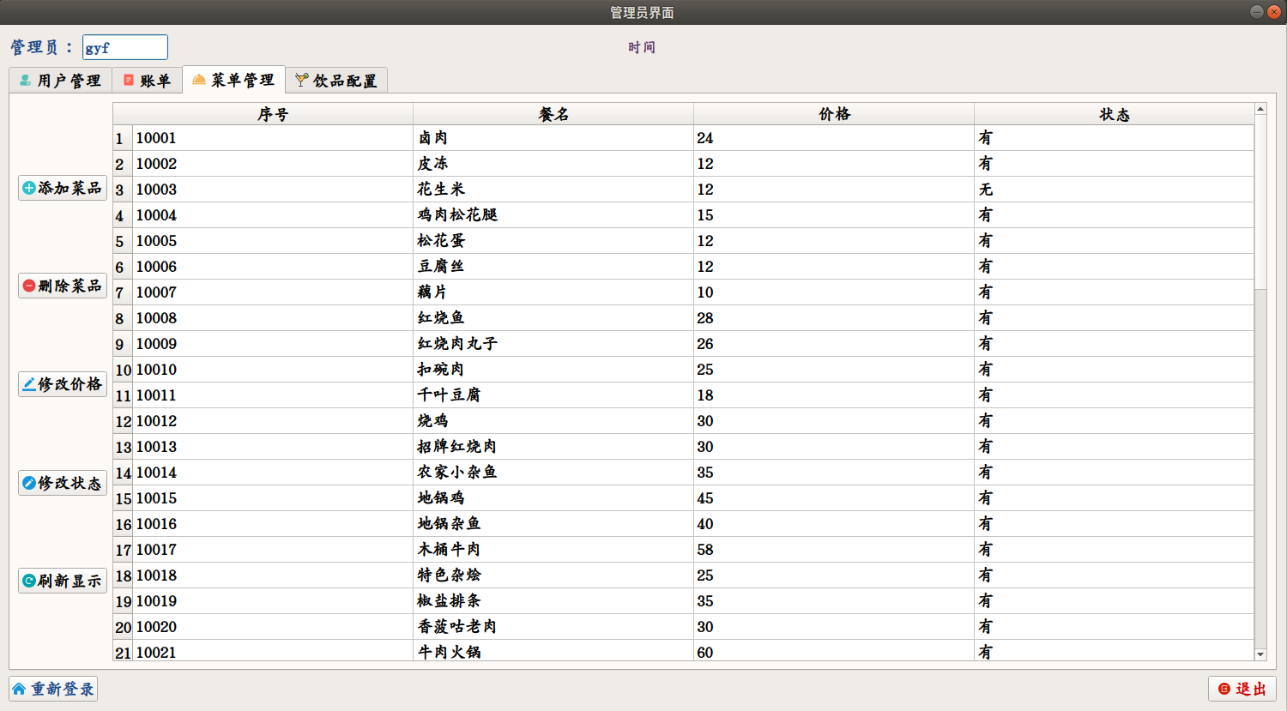Screen dimensions: 1287x711
Task: Click the price 28 for 红烧鱼
Action: click(x=705, y=318)
